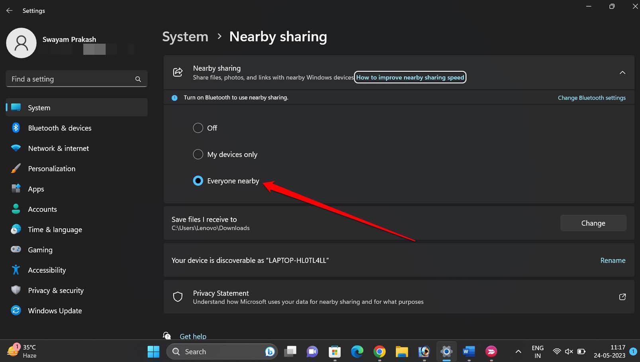Open Task View in the taskbar
This screenshot has height=362, width=640.
click(x=290, y=351)
